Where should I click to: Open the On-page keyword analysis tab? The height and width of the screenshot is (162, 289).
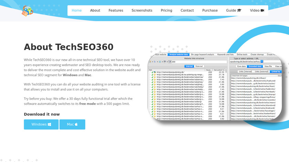[202, 55]
